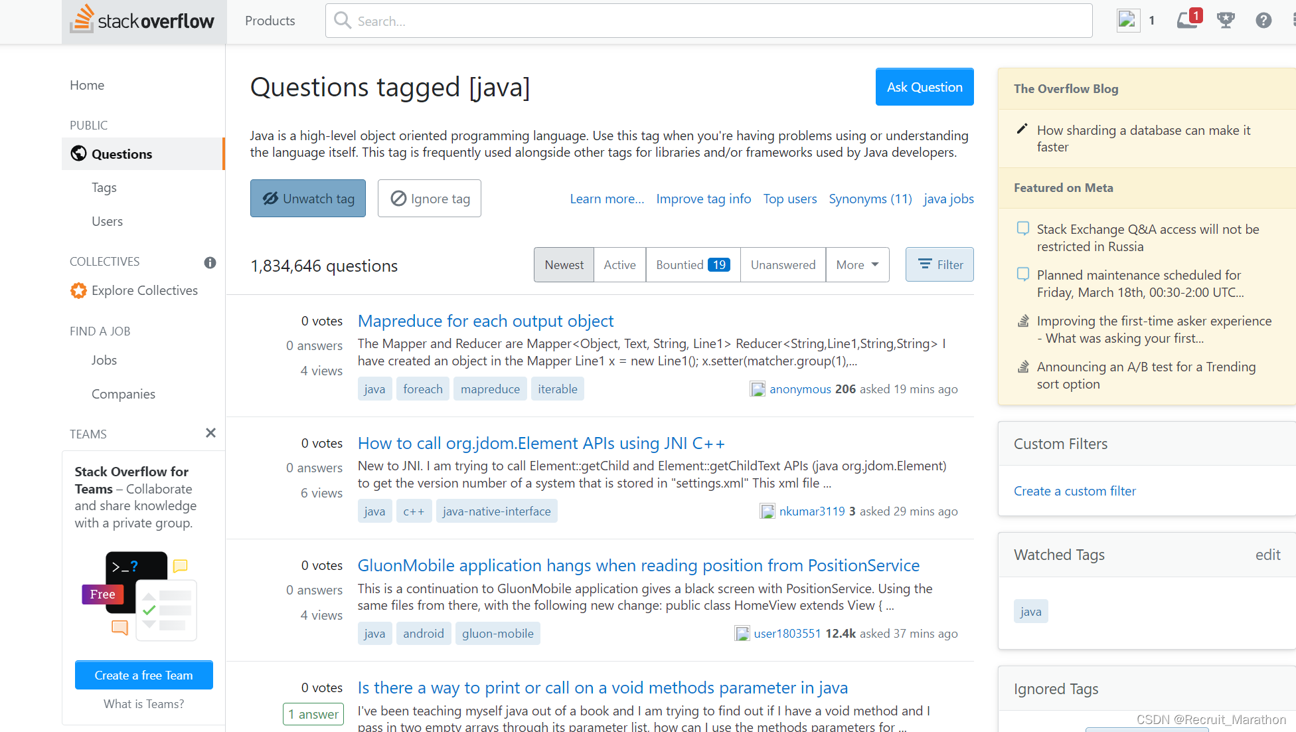
Task: Toggle Unwatch tag for java
Action: pyautogui.click(x=307, y=199)
